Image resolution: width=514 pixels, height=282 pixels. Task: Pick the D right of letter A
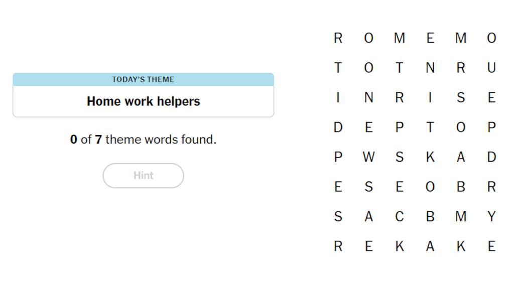point(491,157)
